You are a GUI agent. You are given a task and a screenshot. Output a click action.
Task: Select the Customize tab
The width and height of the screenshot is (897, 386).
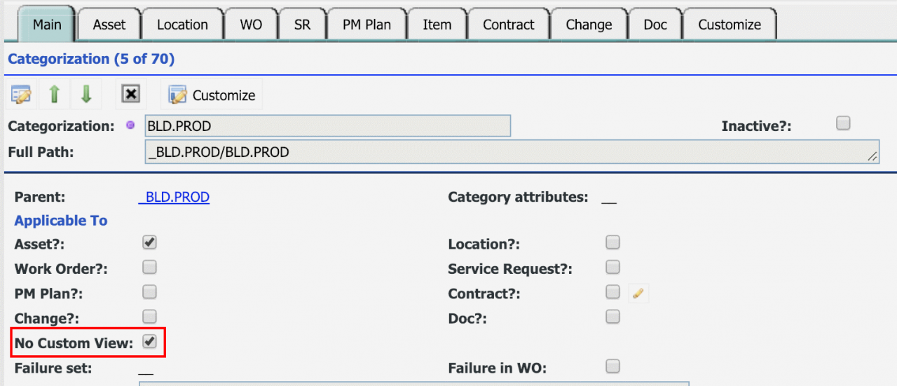[730, 25]
